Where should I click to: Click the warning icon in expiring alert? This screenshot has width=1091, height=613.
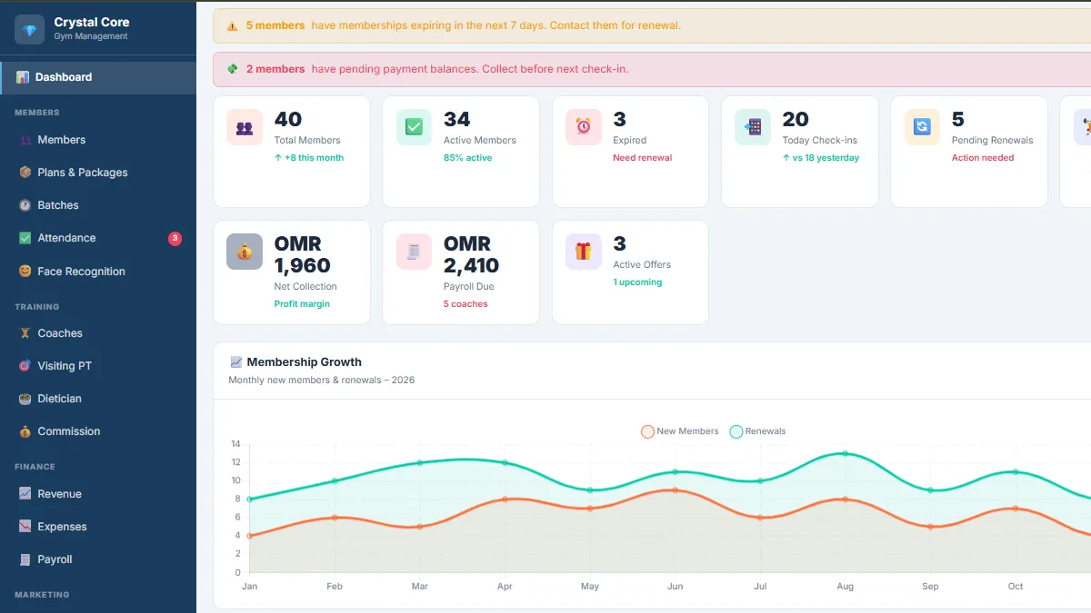pyautogui.click(x=233, y=26)
